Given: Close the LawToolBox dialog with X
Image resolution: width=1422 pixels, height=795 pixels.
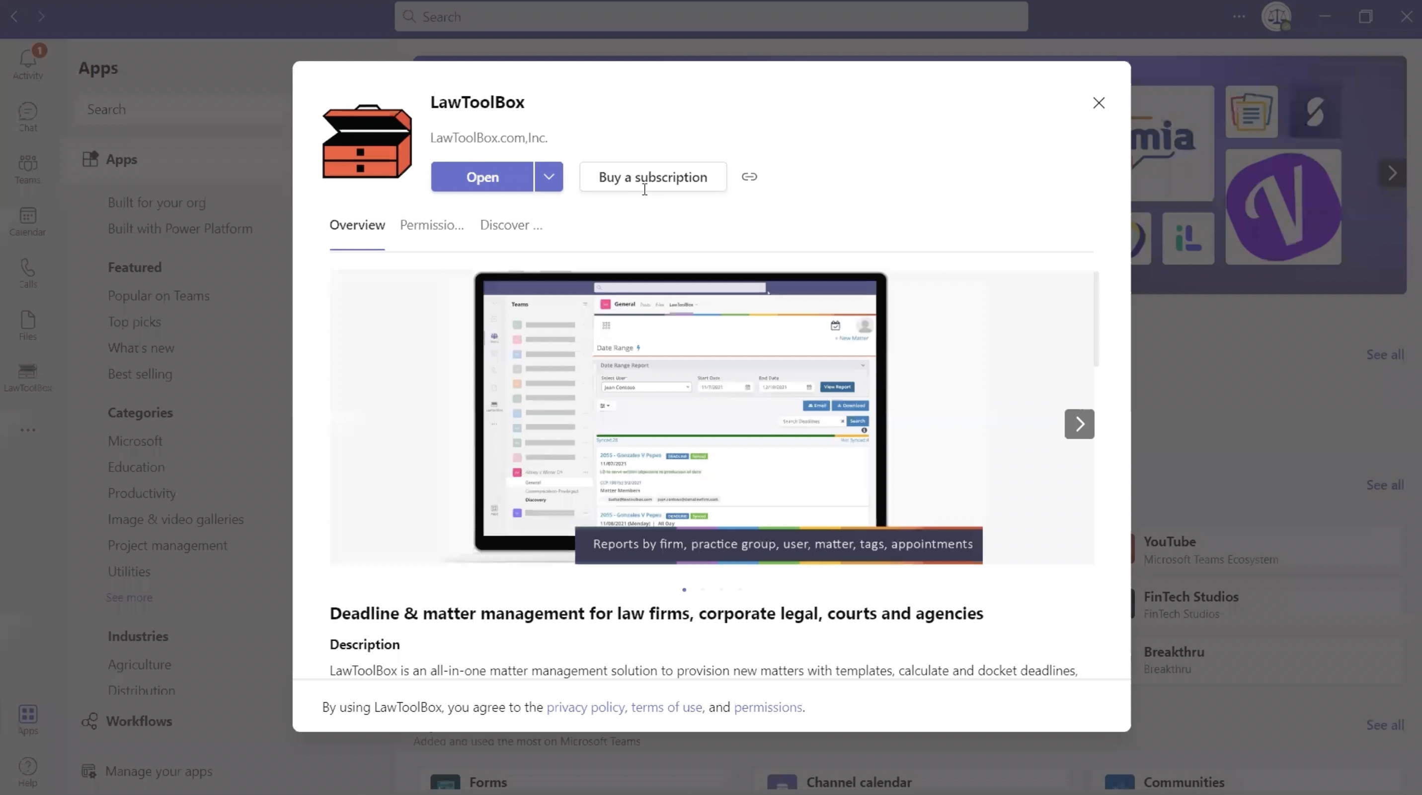Looking at the screenshot, I should point(1099,103).
